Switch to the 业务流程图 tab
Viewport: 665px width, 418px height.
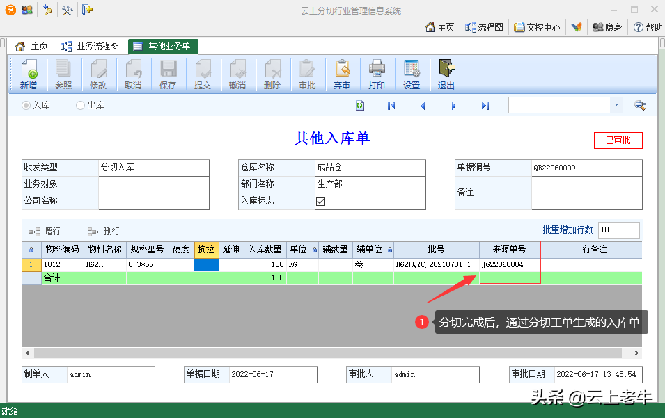pos(90,47)
